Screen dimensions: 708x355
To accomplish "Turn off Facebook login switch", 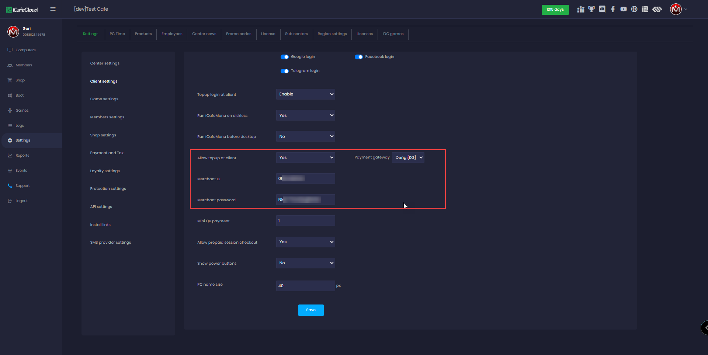I will click(x=359, y=57).
